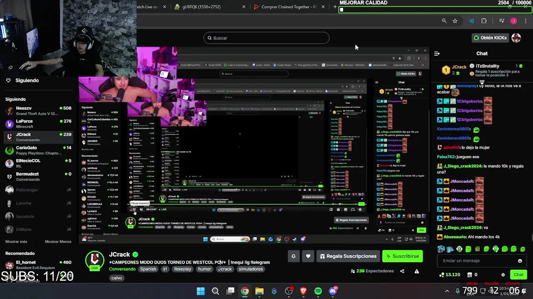Select the simuladores tag
The width and height of the screenshot is (533, 299).
[251, 269]
